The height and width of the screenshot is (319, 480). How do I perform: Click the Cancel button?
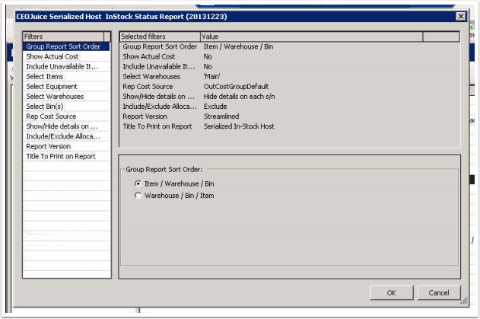coord(439,293)
